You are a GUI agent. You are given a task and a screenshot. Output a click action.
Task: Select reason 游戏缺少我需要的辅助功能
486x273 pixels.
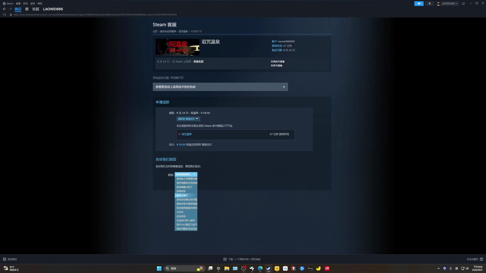coord(186,179)
